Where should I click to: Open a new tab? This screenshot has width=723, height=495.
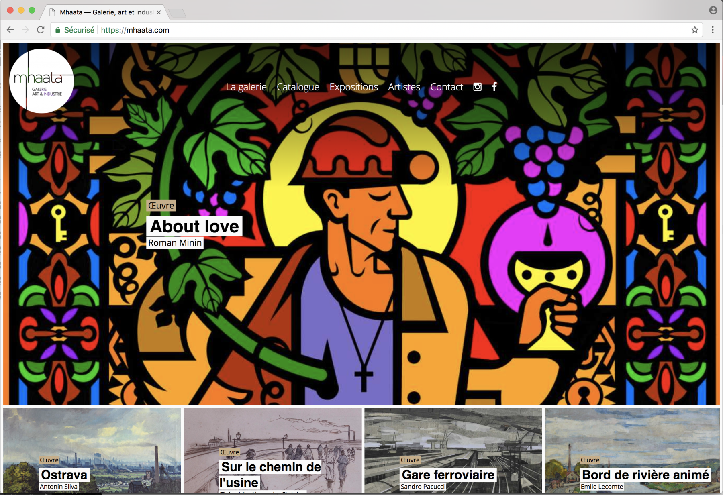[x=177, y=13]
